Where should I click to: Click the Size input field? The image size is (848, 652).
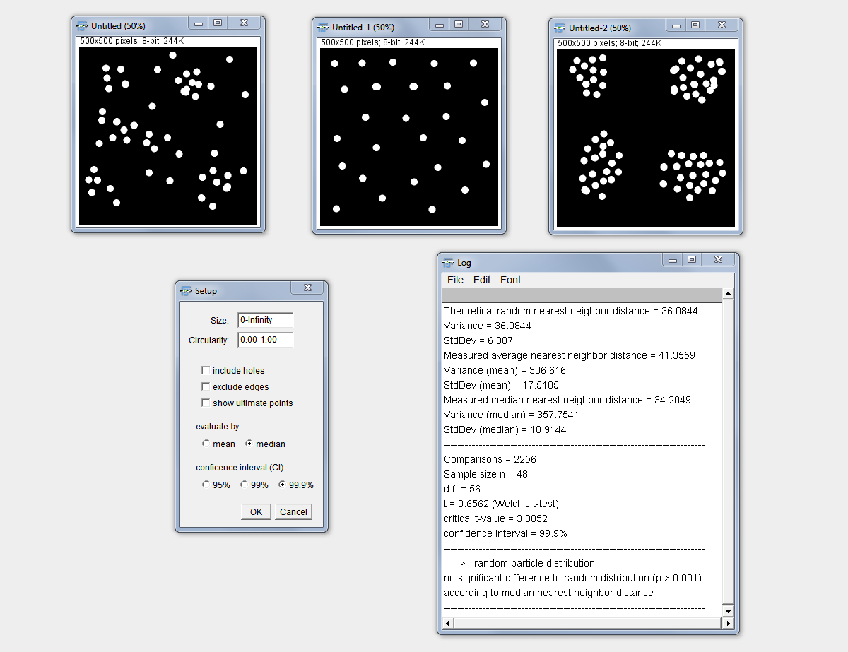tap(265, 320)
